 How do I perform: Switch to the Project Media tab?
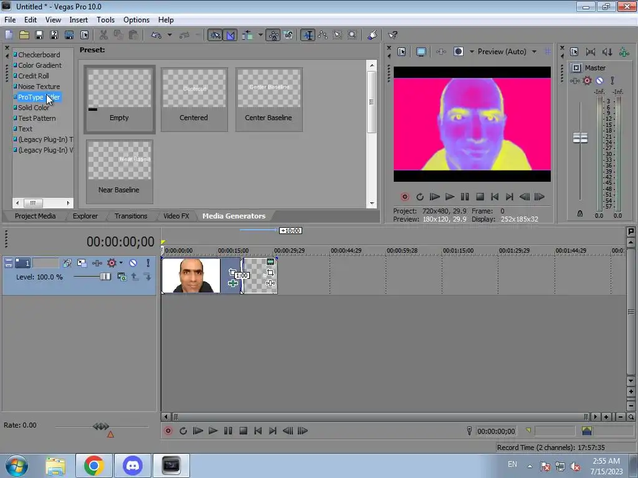point(35,216)
